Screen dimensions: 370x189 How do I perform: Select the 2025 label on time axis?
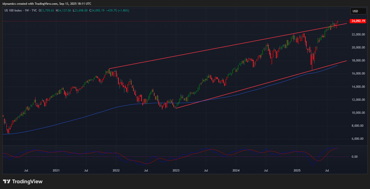[297, 170]
